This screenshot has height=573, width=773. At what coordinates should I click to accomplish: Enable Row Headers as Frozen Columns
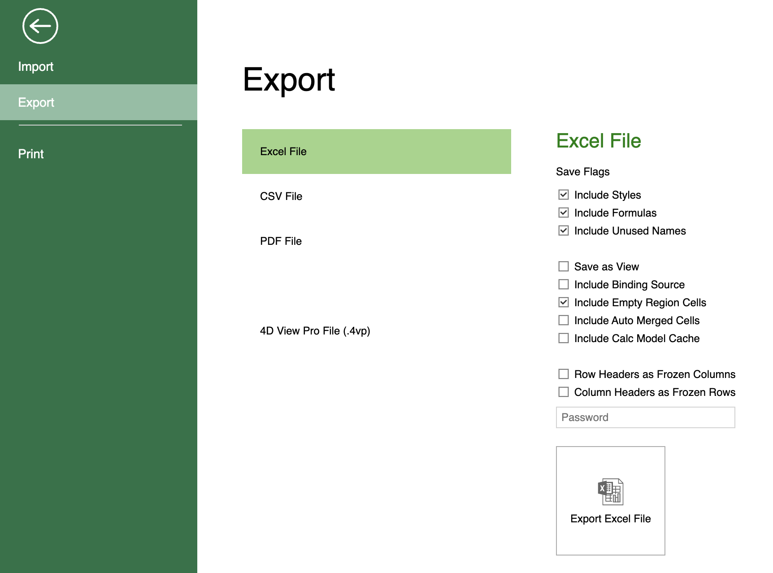click(x=564, y=374)
